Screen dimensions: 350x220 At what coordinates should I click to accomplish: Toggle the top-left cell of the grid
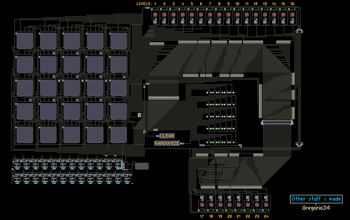[x=25, y=41]
